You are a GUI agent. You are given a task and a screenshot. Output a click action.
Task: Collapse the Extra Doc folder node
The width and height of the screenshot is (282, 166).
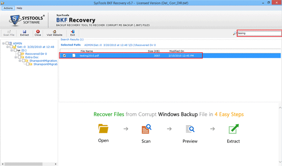click(16, 57)
